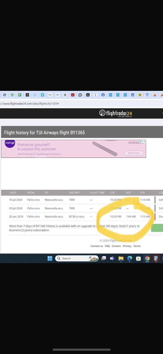
Task: Click the PFO link in 10 Jul row
Action: point(37,200)
